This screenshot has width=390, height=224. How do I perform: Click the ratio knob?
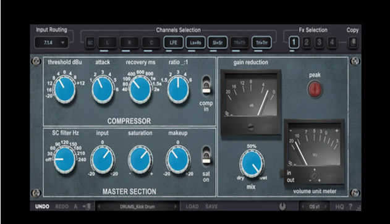pos(178,89)
